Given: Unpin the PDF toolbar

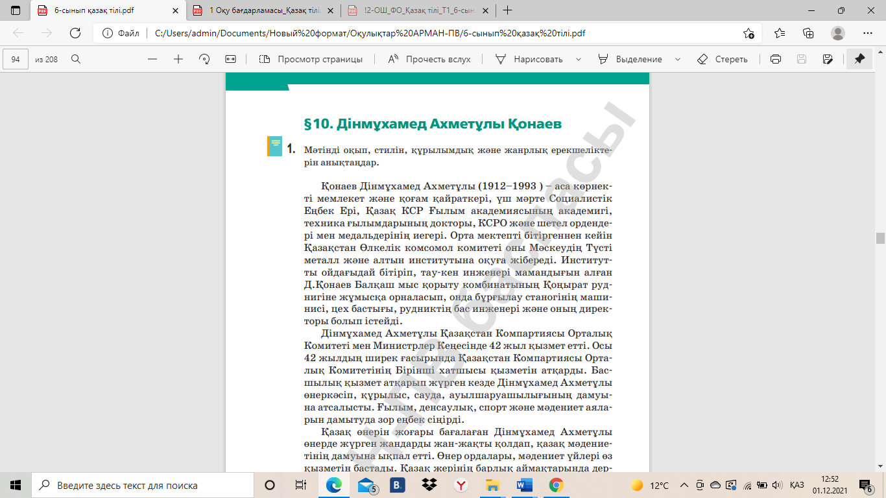Looking at the screenshot, I should click(x=859, y=59).
